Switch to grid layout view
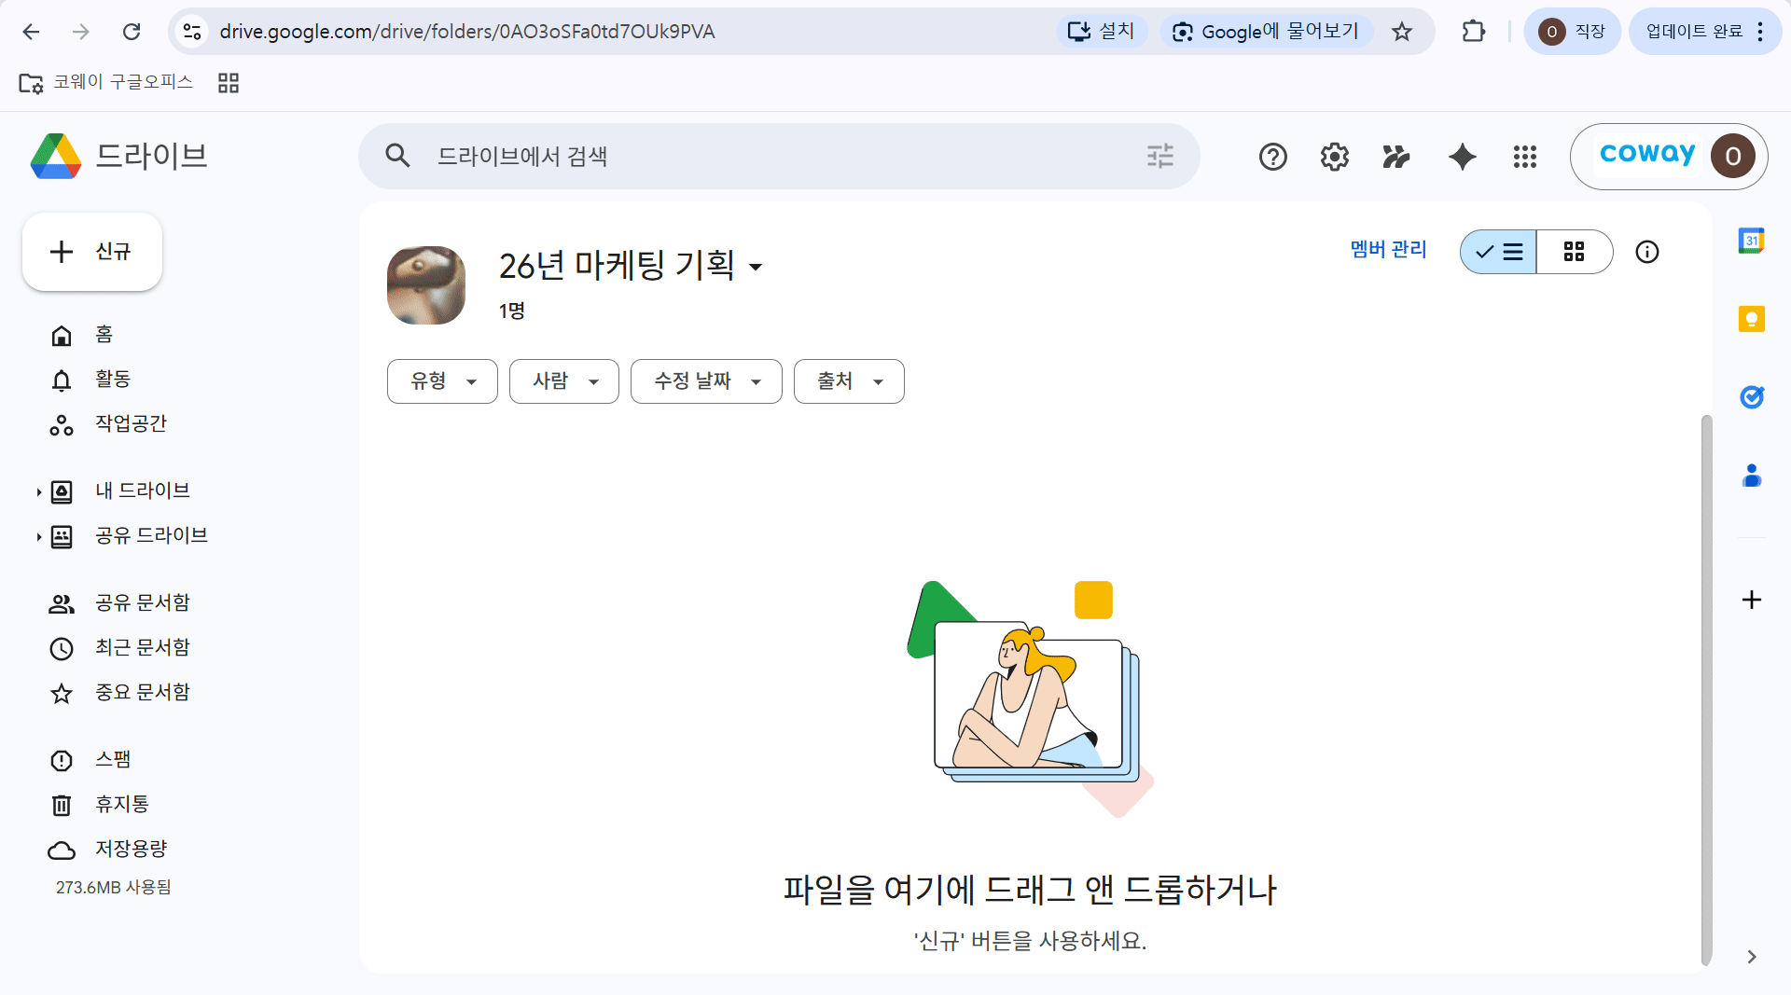Screen dimensions: 1791x995 pyautogui.click(x=1574, y=252)
